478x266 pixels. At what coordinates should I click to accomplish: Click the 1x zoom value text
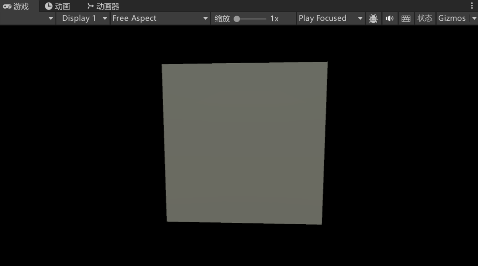click(x=274, y=18)
